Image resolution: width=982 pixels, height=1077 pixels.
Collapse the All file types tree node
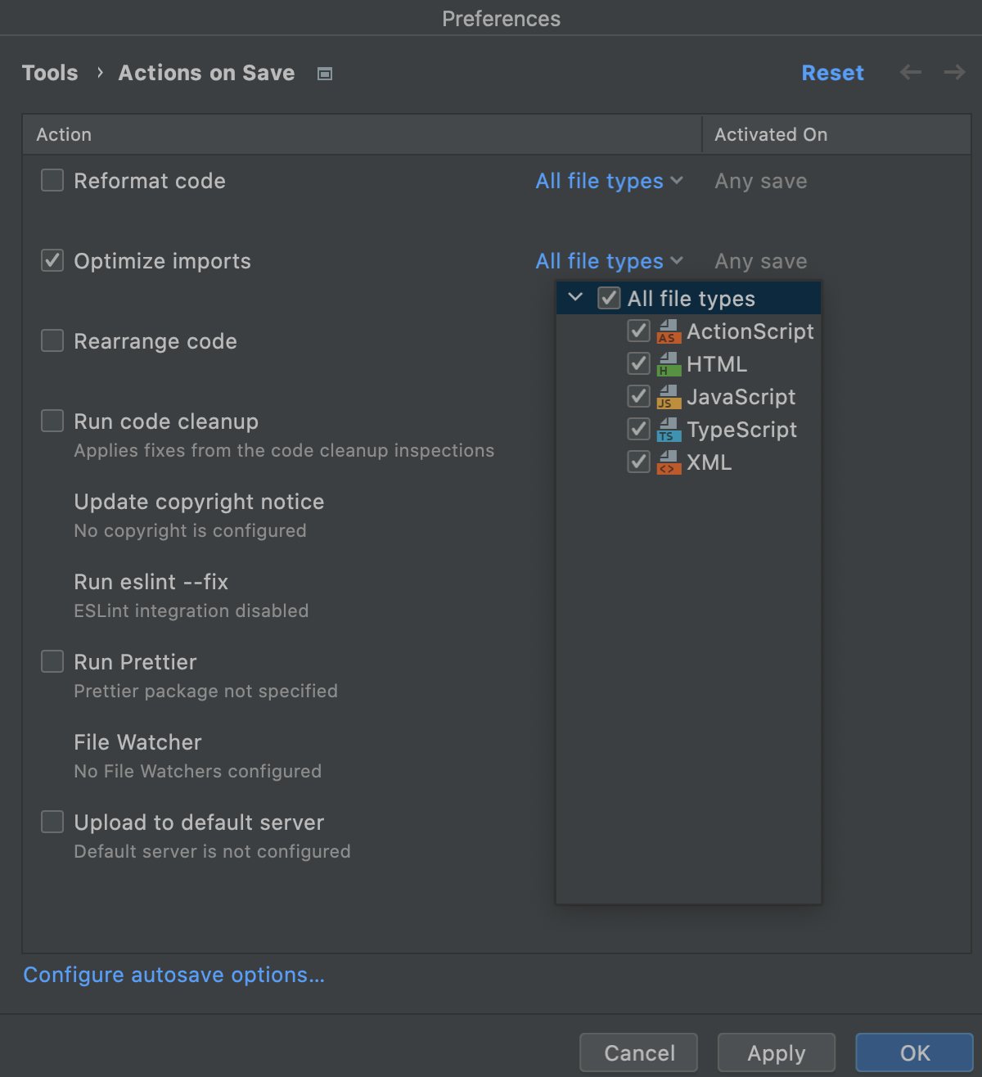[x=575, y=298]
